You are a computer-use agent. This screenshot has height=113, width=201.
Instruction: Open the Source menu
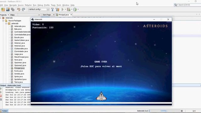click(21, 5)
